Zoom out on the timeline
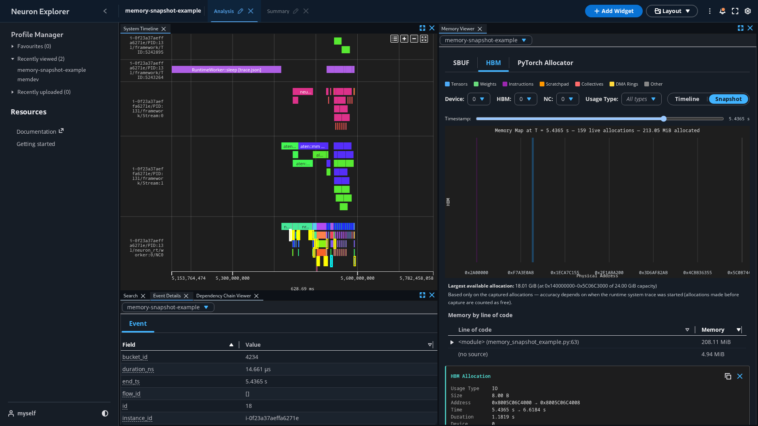The image size is (758, 426). 414,39
